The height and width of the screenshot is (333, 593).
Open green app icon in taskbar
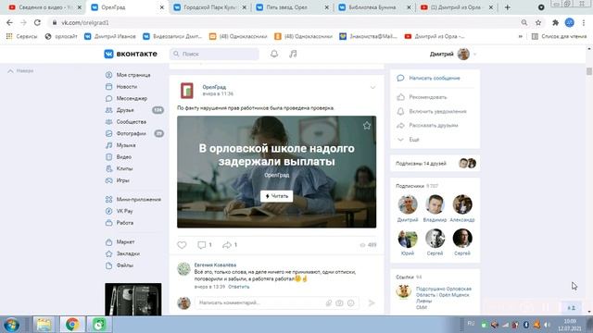[99, 325]
